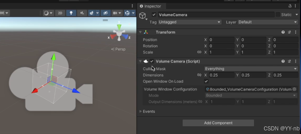Toggle scene audio mute icon
Image resolution: width=301 pixels, height=134 pixels.
pyautogui.click(x=82, y=13)
